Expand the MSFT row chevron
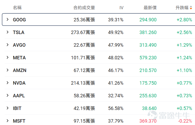This screenshot has height=125, width=195. (x=8, y=121)
